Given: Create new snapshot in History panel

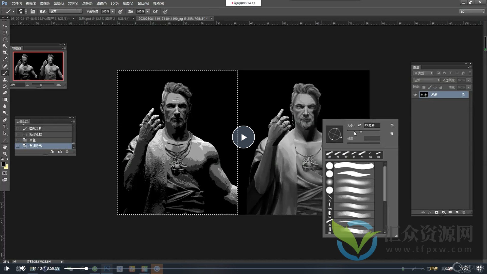Looking at the screenshot, I should pos(60,152).
